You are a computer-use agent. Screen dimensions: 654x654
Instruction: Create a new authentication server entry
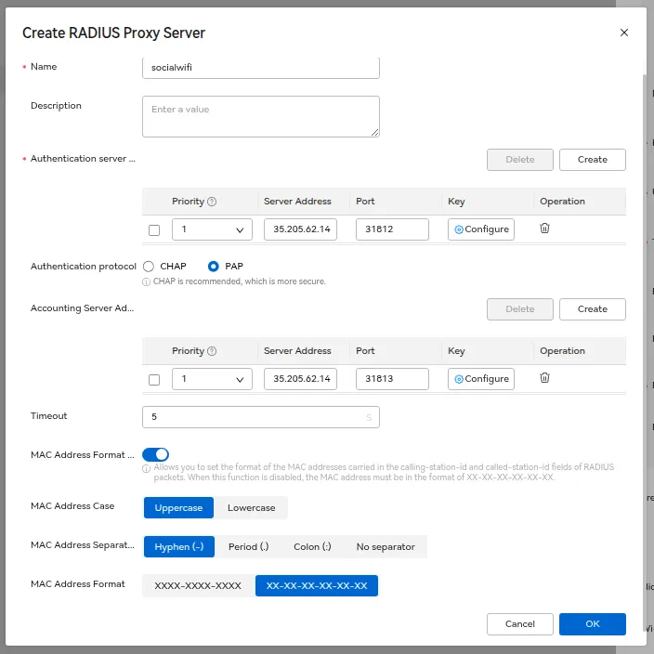pyautogui.click(x=592, y=160)
